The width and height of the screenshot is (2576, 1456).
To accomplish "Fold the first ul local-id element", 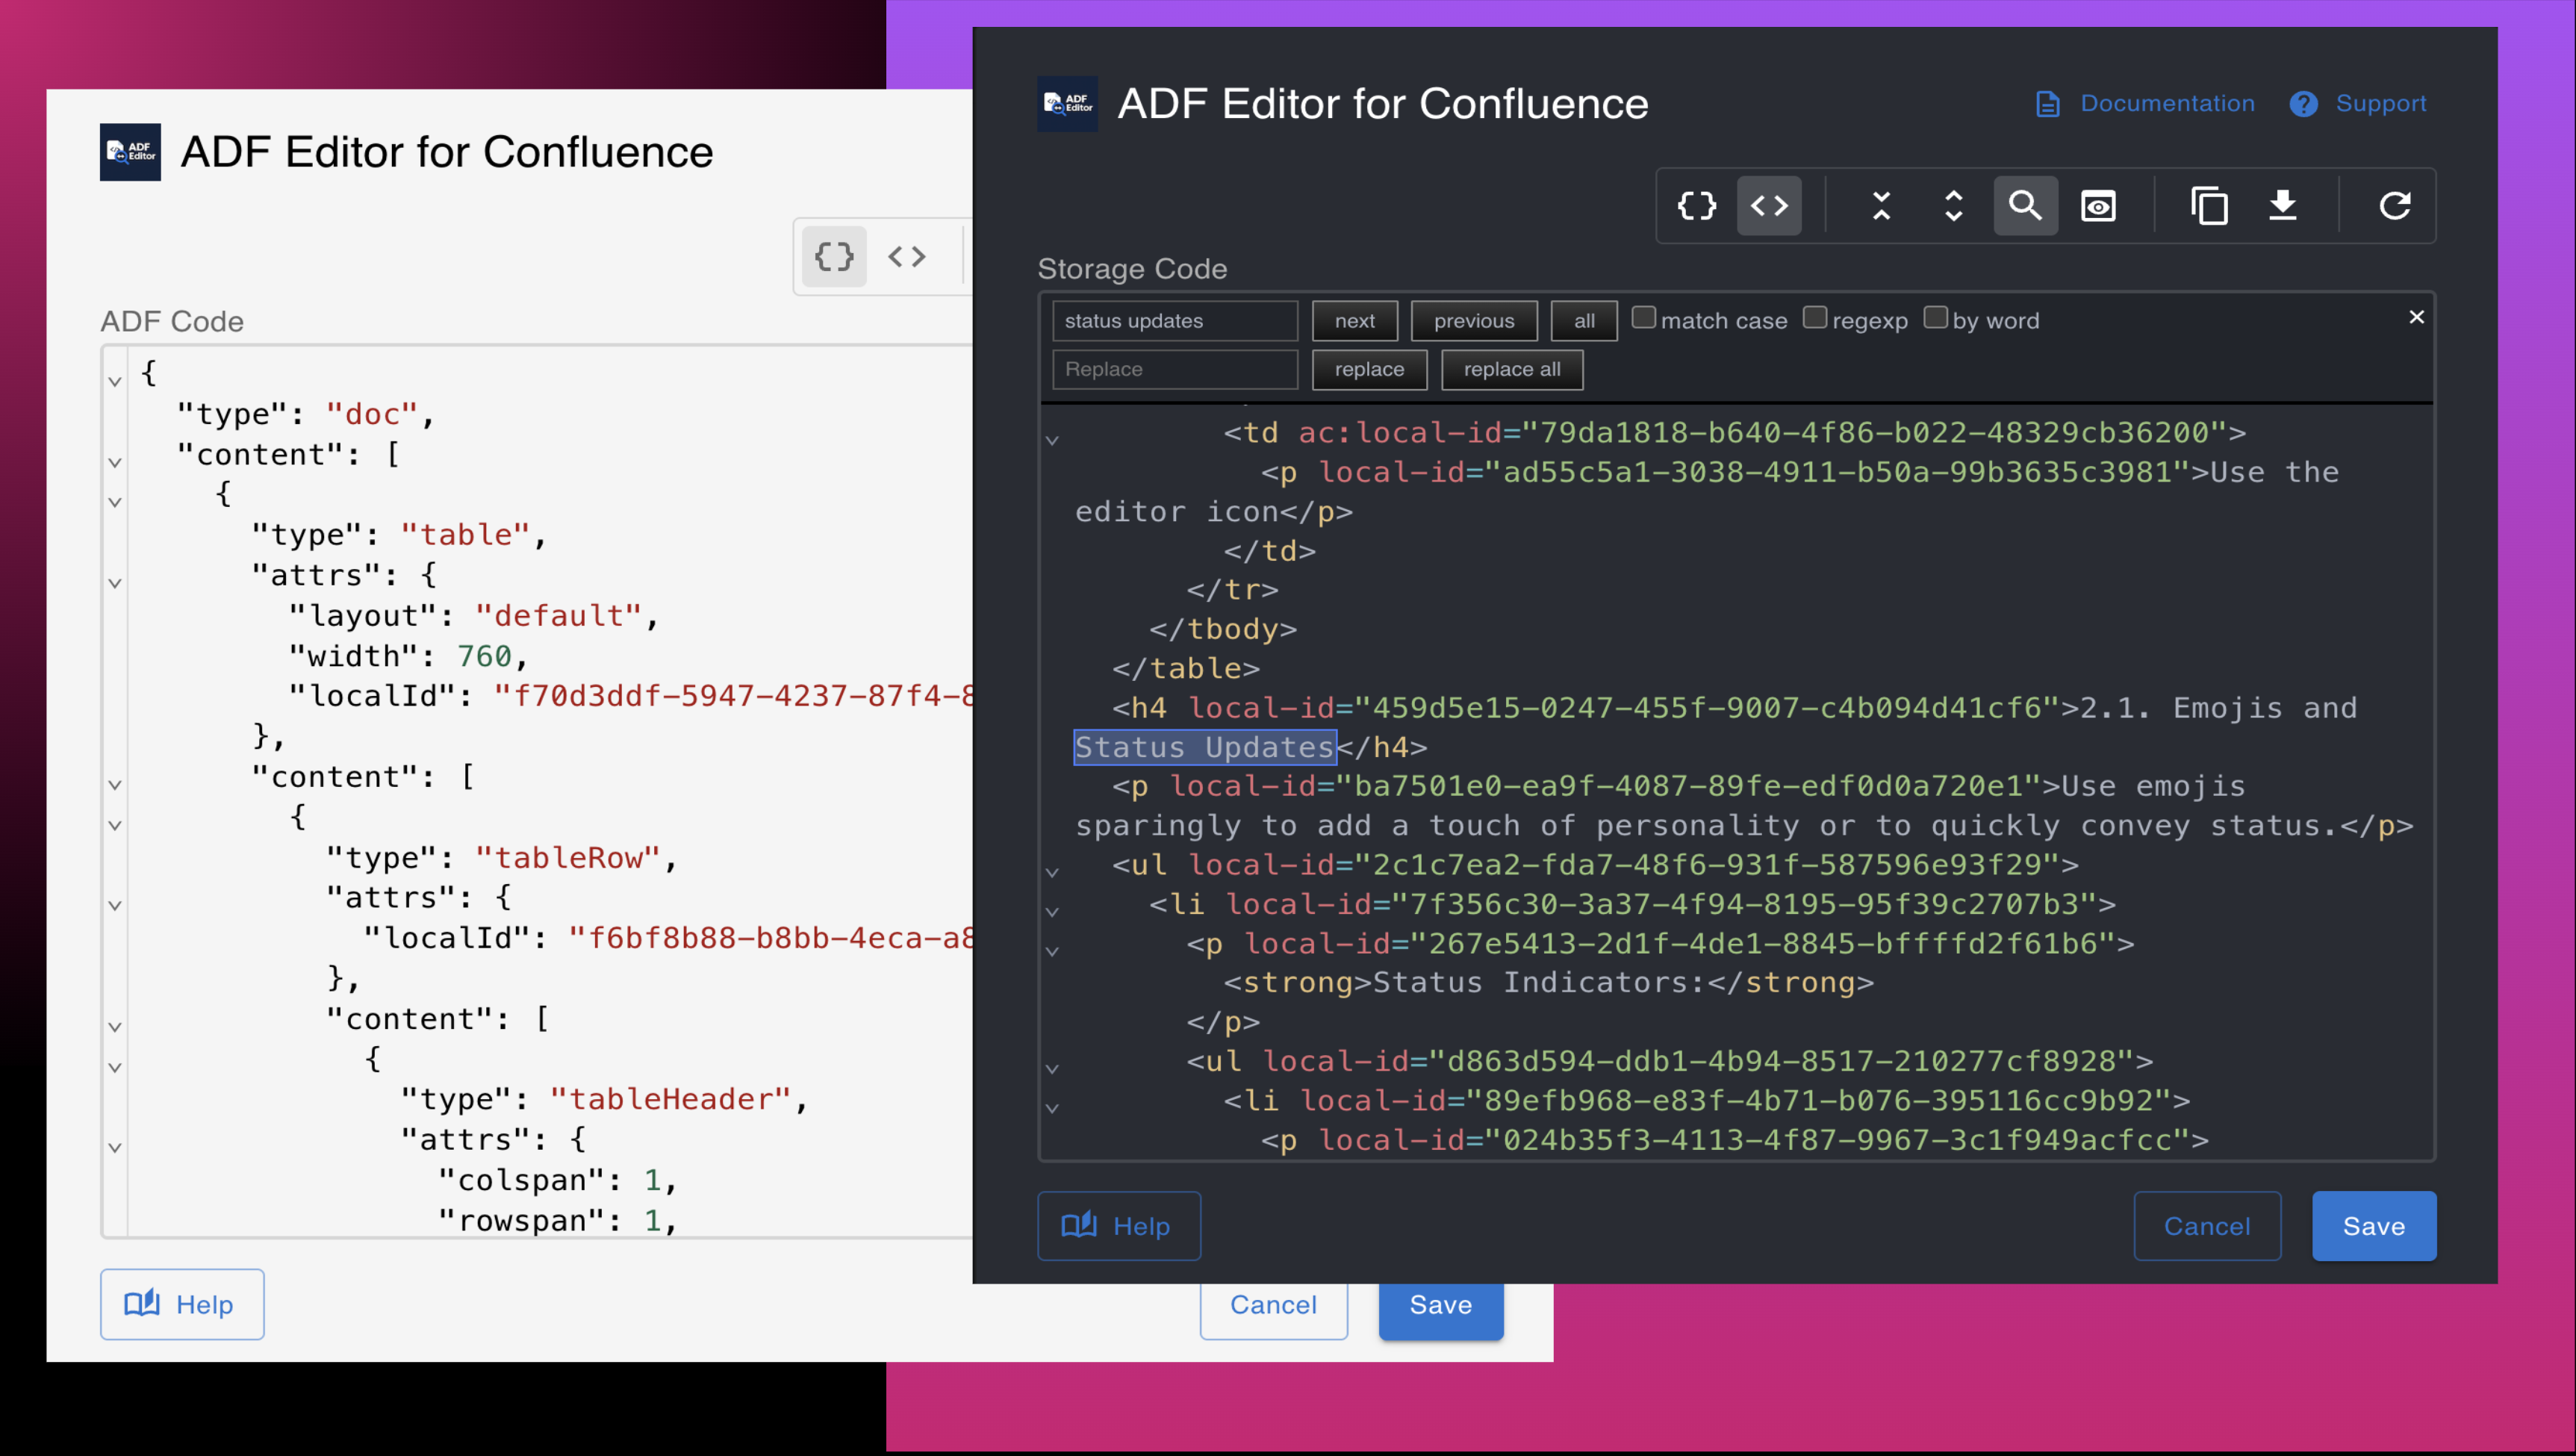I will click(1052, 872).
